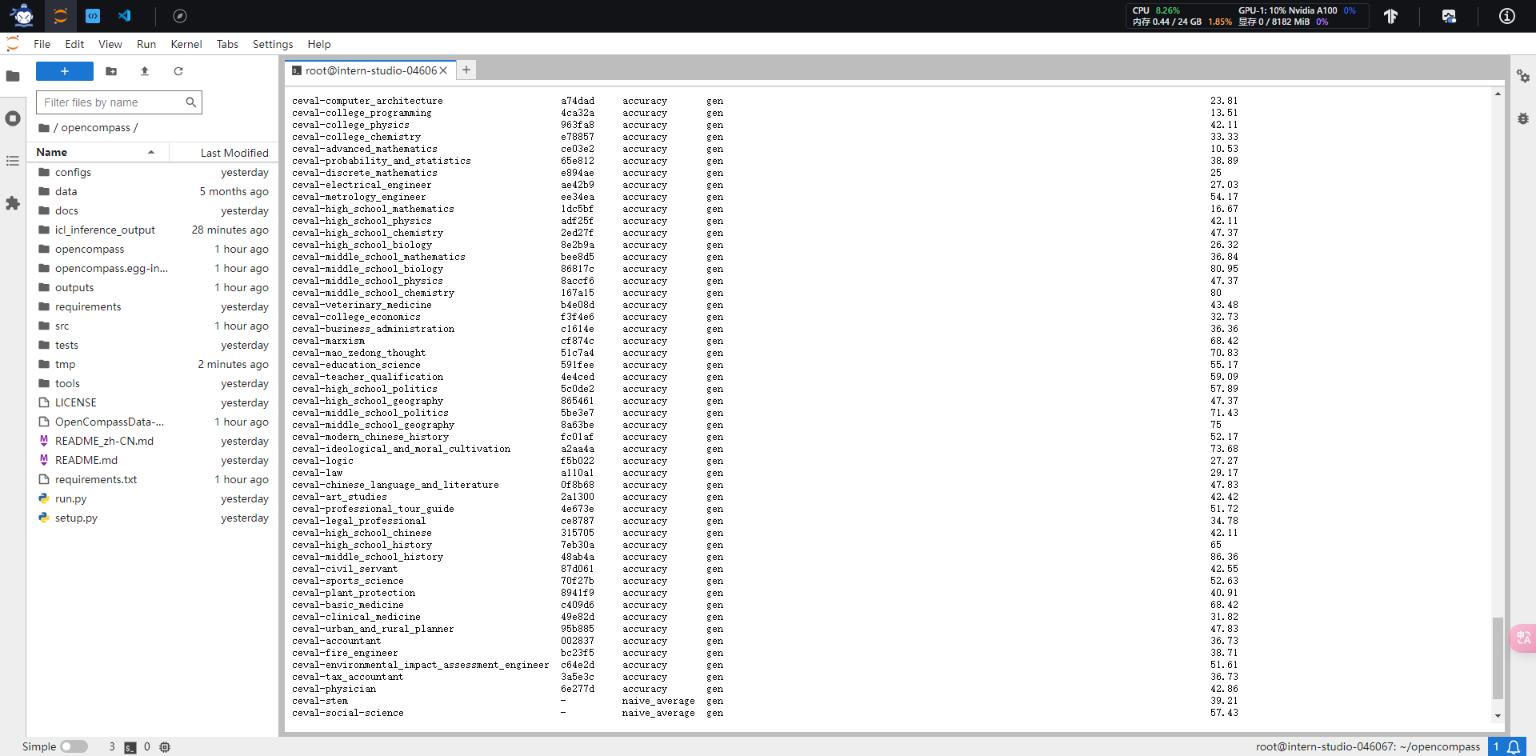Click the terminal scrollbar thumb
The width and height of the screenshot is (1536, 756).
(1498, 658)
